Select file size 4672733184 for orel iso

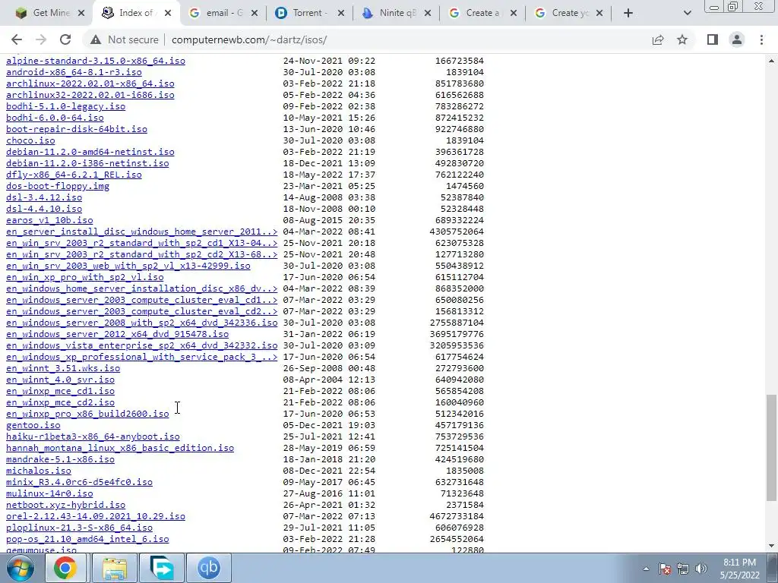point(457,516)
